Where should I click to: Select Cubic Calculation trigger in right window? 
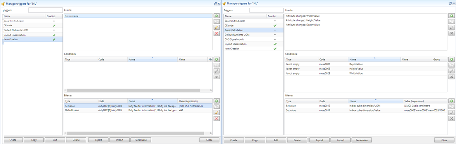coord(254,30)
